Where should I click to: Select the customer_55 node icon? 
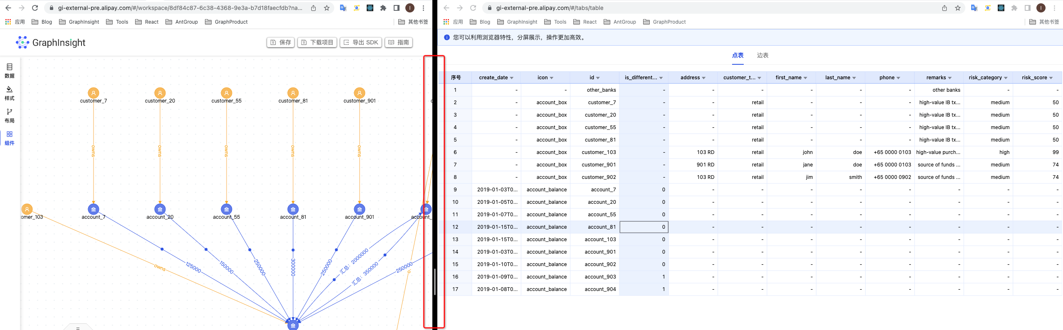227,93
